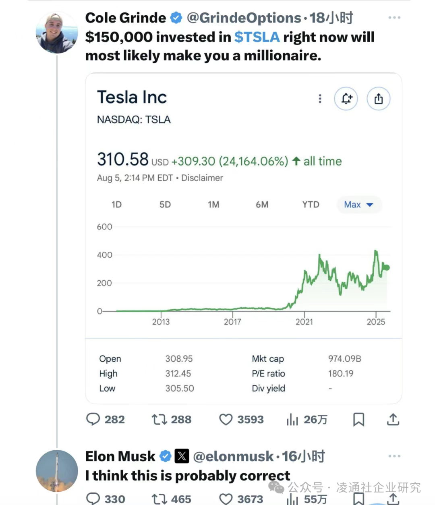Open the @elonmusk profile handle

[x=233, y=456]
